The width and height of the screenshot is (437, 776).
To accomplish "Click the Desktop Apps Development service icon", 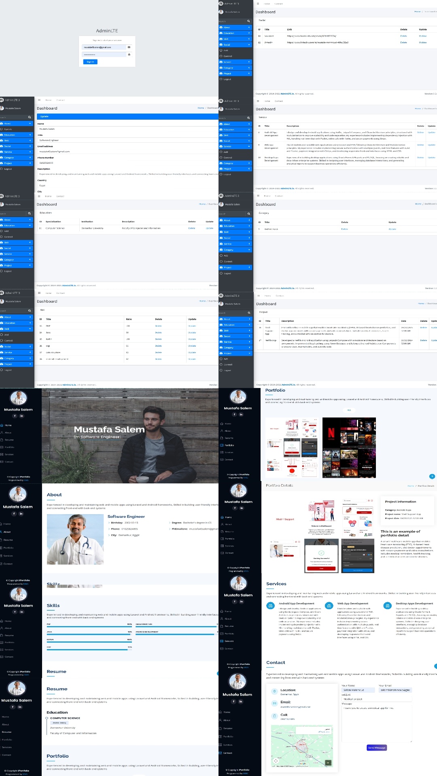I will (x=387, y=605).
